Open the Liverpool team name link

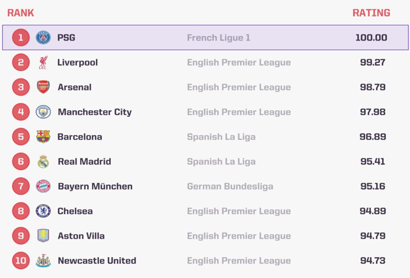(78, 62)
